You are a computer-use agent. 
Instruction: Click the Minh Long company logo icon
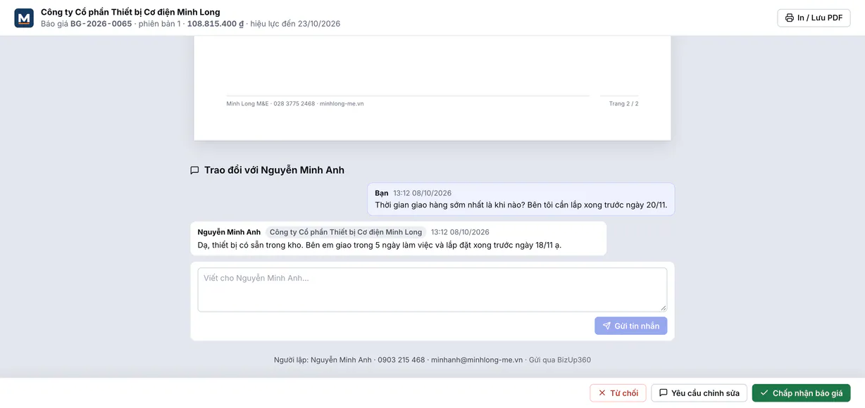click(x=24, y=18)
